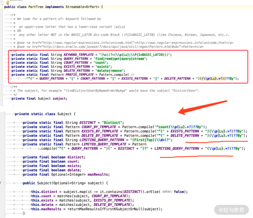Click EXISTS_BY_TEMPLATE inside matches call

click(x=112, y=200)
